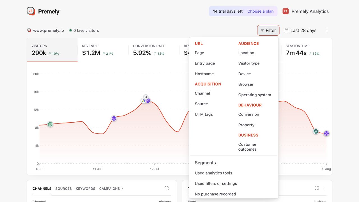The height and width of the screenshot is (202, 359).
Task: Click the fullscreen icon in the right-hand panel
Action: (x=317, y=188)
